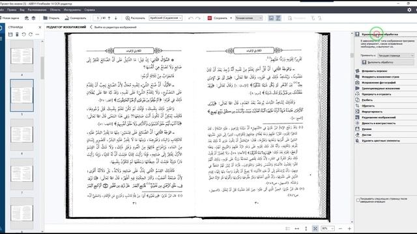
Task: Select the page 5 thumbnail
Action: (x=22, y=96)
